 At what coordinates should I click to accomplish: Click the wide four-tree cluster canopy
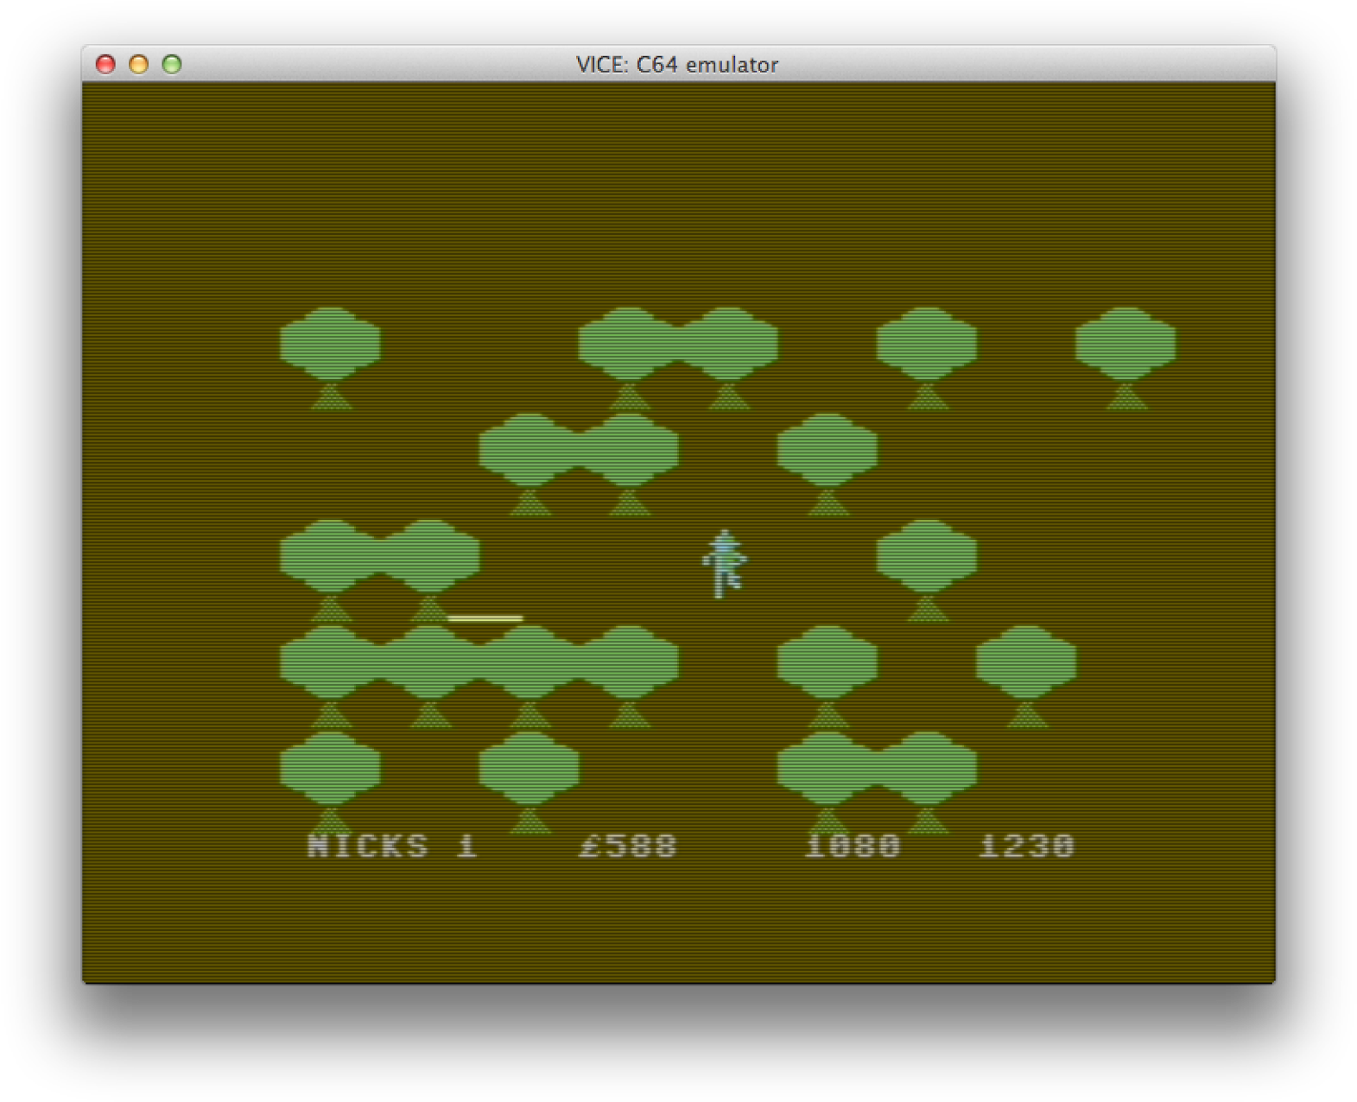pos(479,662)
